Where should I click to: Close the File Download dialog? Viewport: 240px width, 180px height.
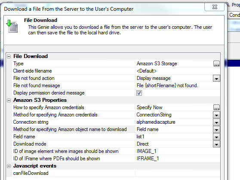pos(215,7)
